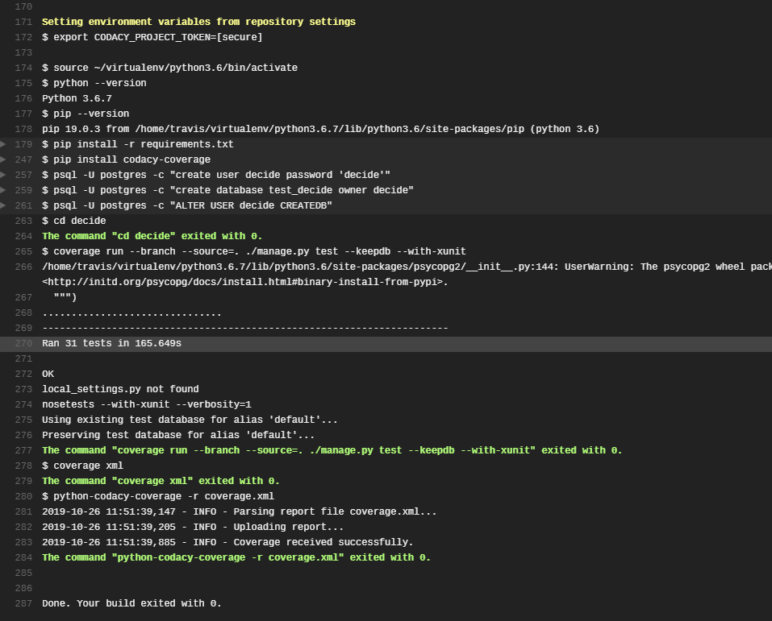Expand the create database test_decide fold arrow

(3, 190)
